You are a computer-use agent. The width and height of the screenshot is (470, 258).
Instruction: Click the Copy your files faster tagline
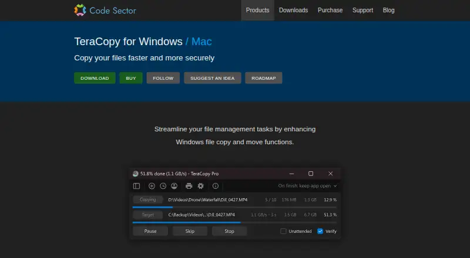pos(144,58)
